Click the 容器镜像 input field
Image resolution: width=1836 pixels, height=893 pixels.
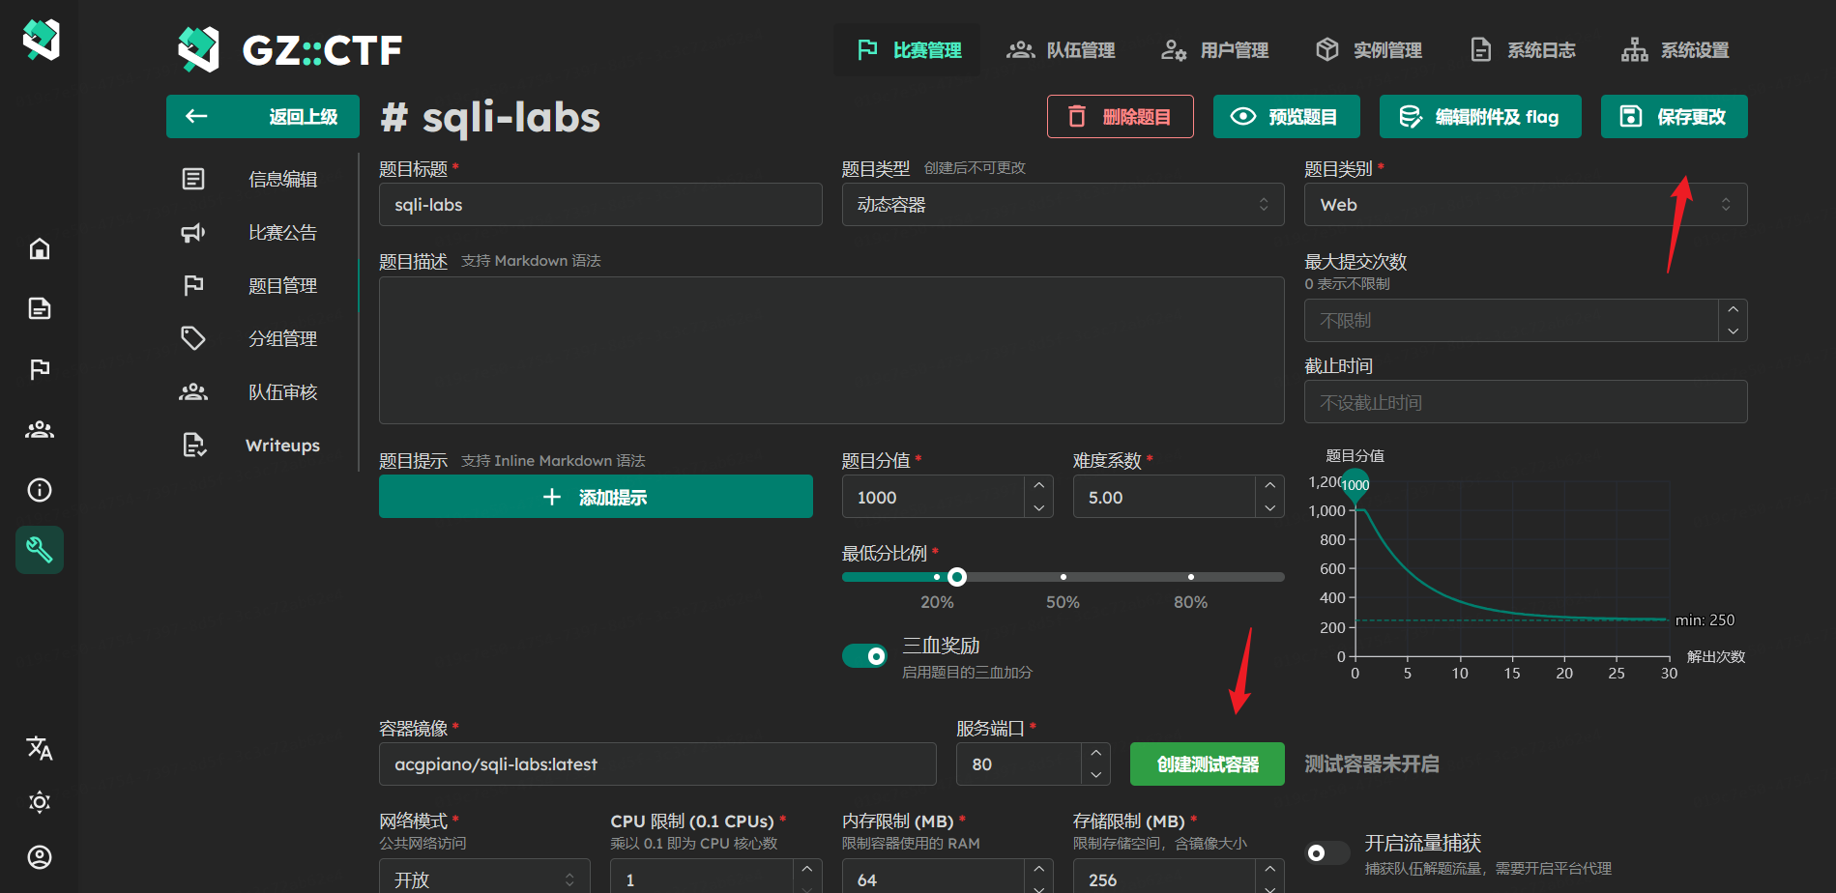(x=656, y=764)
